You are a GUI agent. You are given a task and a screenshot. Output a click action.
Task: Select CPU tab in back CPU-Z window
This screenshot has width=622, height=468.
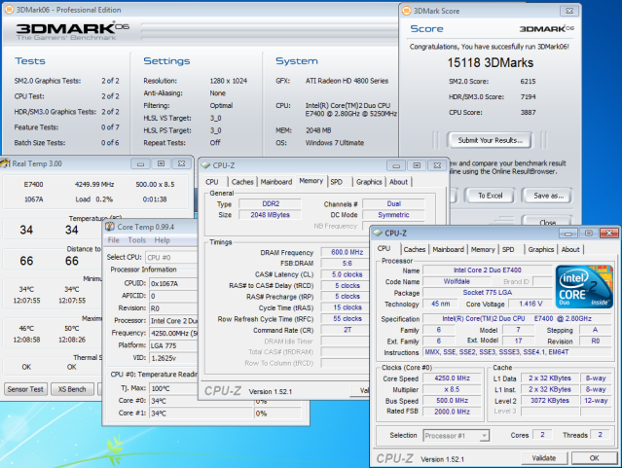click(212, 182)
